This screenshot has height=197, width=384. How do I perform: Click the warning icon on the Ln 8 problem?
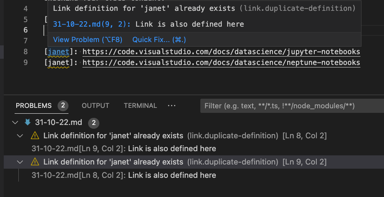coord(35,136)
